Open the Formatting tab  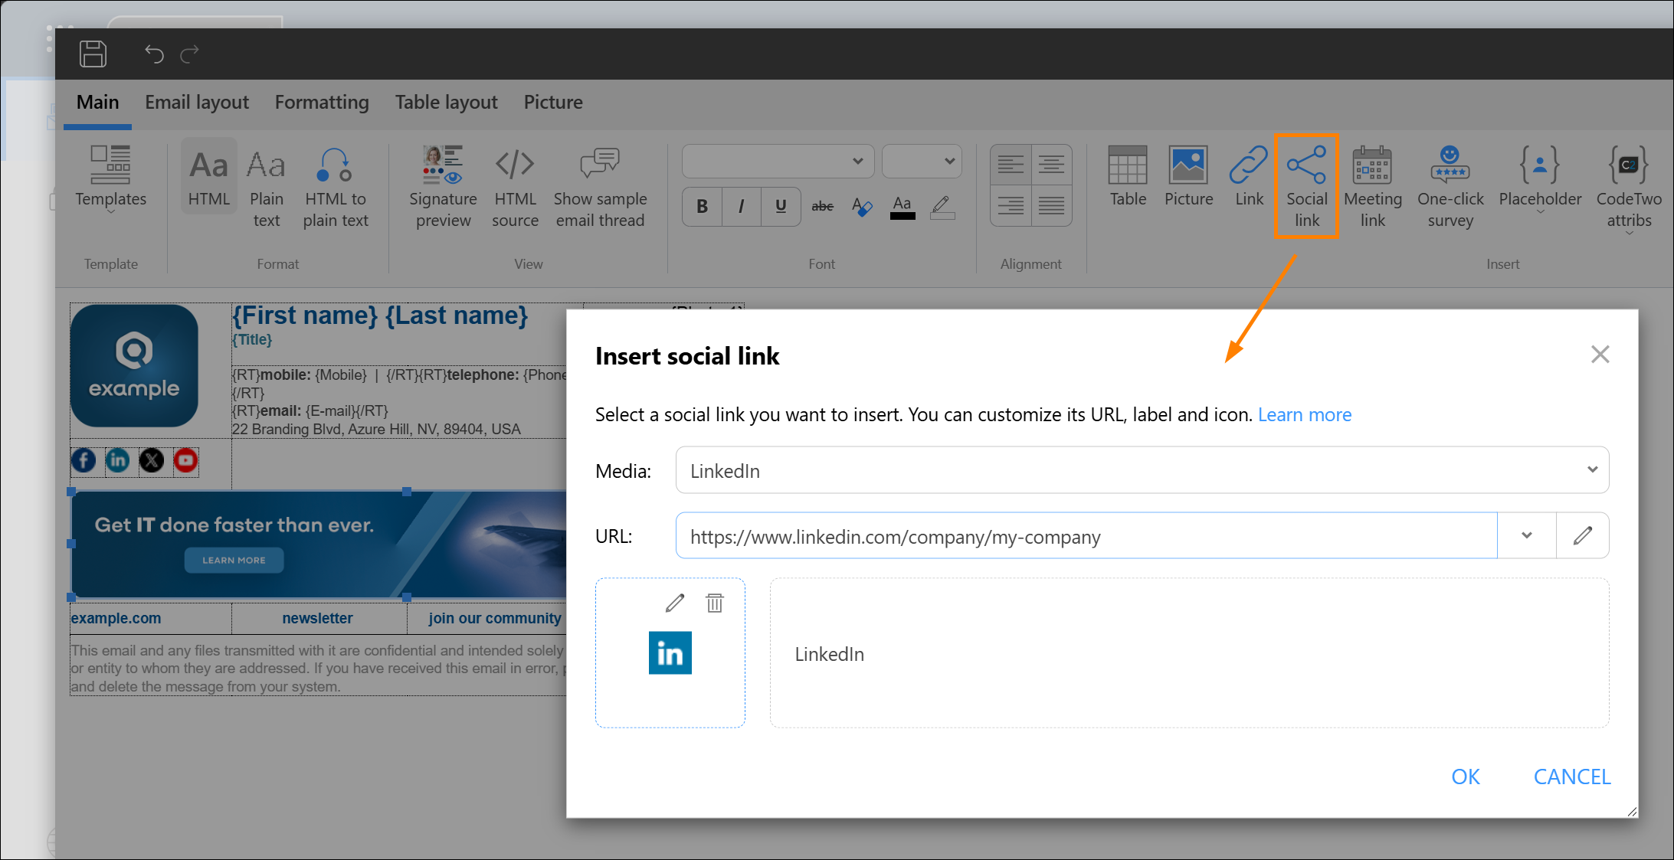[322, 103]
